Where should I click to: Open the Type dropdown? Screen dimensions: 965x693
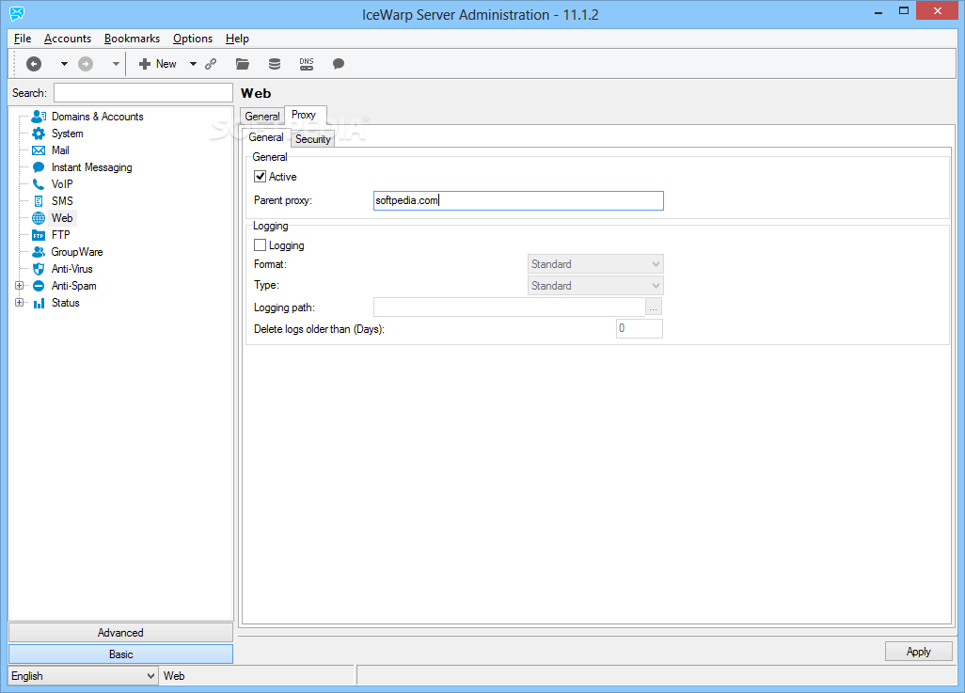(x=595, y=286)
